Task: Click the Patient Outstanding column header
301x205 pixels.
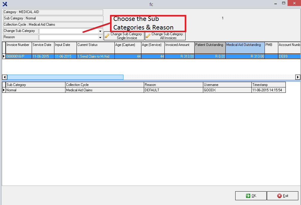Action: [x=210, y=45]
